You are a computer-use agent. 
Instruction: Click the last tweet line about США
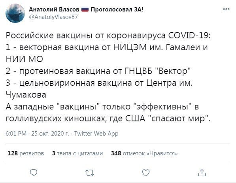108,119
